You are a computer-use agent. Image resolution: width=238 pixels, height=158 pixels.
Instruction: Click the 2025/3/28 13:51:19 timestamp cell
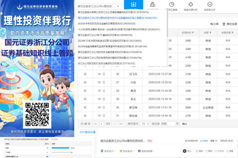click(x=160, y=107)
